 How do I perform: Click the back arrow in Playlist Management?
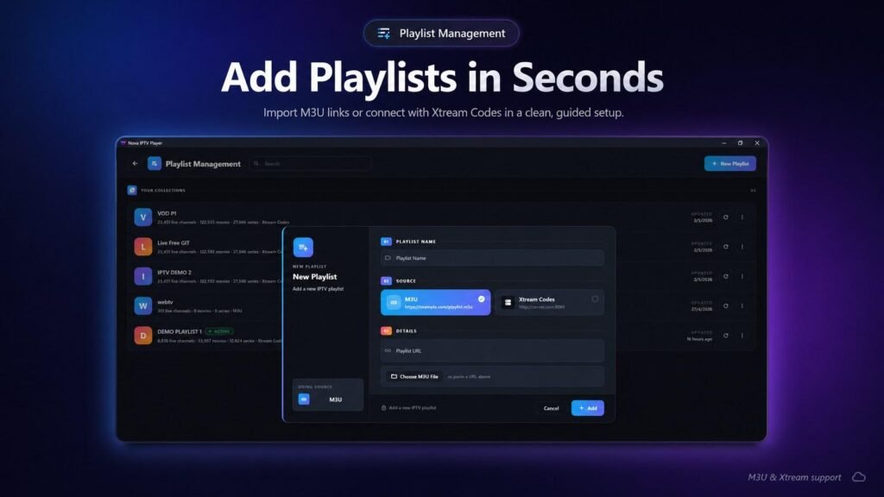click(x=135, y=163)
